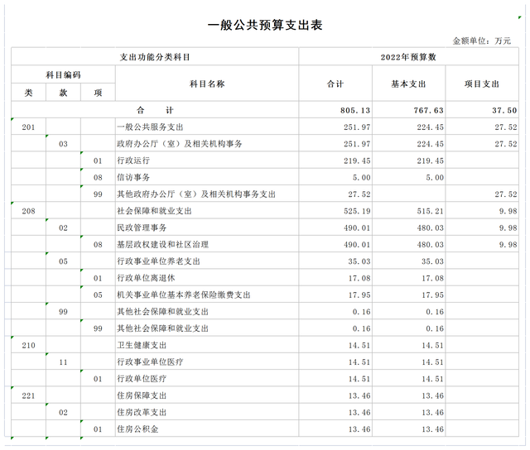Viewport: 530px width, 450px height.
Task: Select the 金额单位：万元 label
Action: click(482, 41)
